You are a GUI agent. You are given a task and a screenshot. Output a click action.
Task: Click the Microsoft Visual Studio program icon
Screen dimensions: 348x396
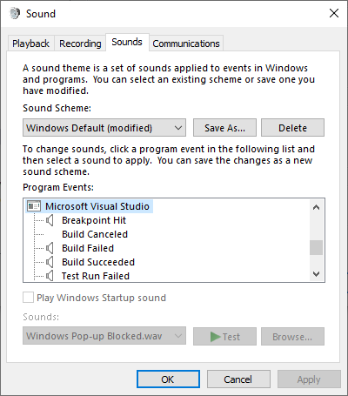[x=34, y=206]
